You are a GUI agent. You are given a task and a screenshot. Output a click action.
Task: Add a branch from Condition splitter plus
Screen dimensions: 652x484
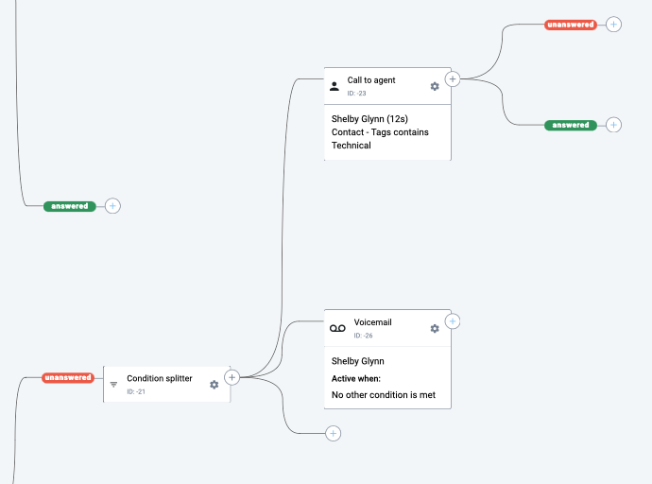coord(232,377)
